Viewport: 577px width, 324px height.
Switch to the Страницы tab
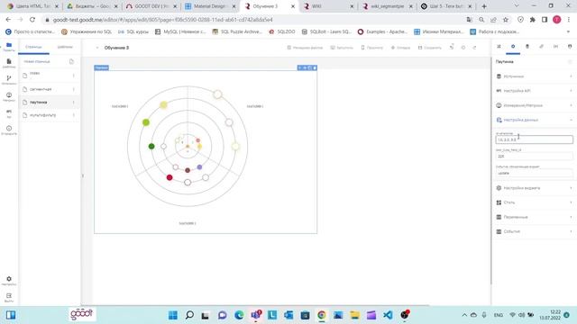(33, 47)
